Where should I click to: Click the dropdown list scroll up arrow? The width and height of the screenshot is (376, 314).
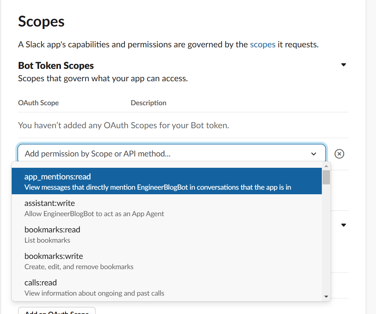(x=326, y=166)
